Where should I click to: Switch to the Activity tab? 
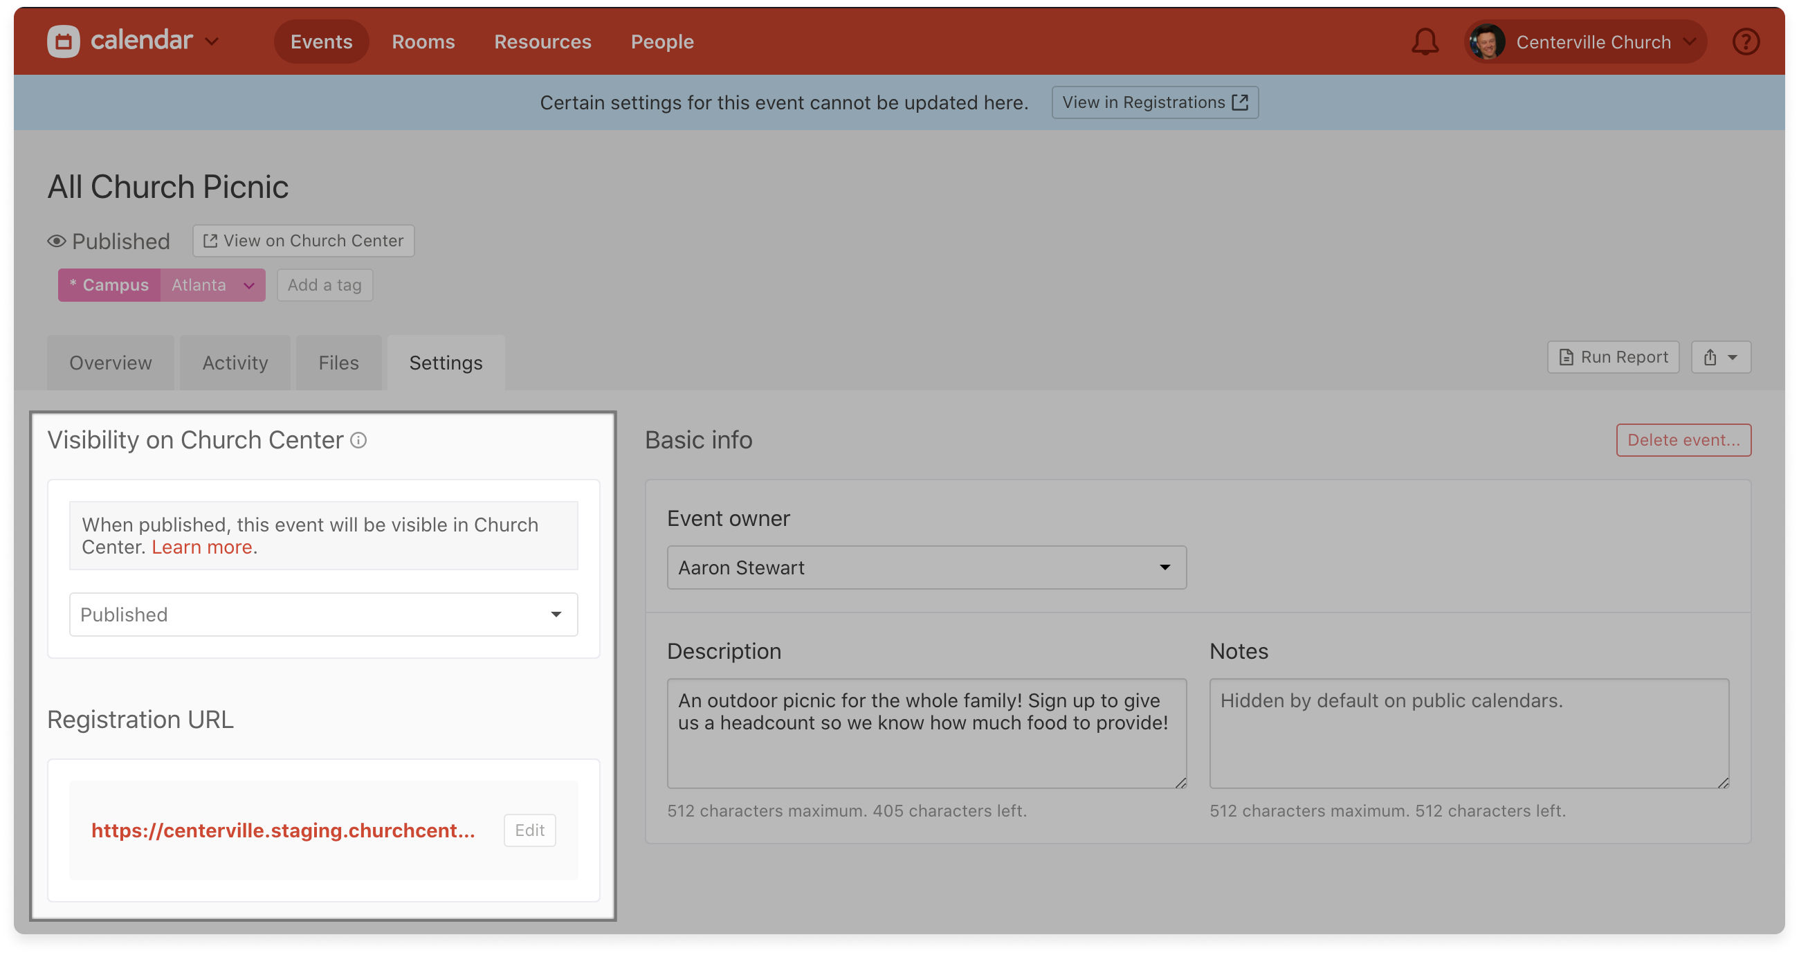[235, 363]
